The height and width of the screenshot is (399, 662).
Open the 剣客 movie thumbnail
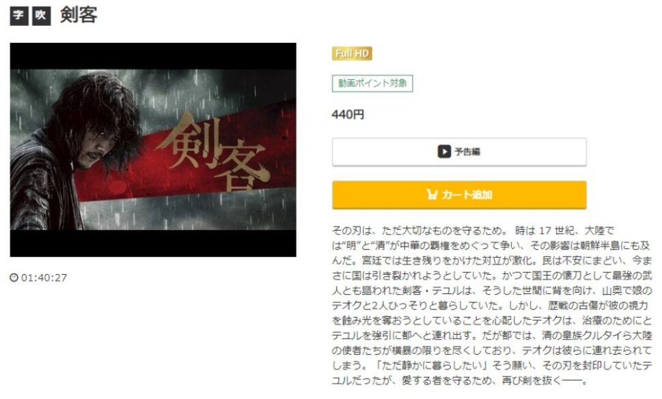point(153,149)
